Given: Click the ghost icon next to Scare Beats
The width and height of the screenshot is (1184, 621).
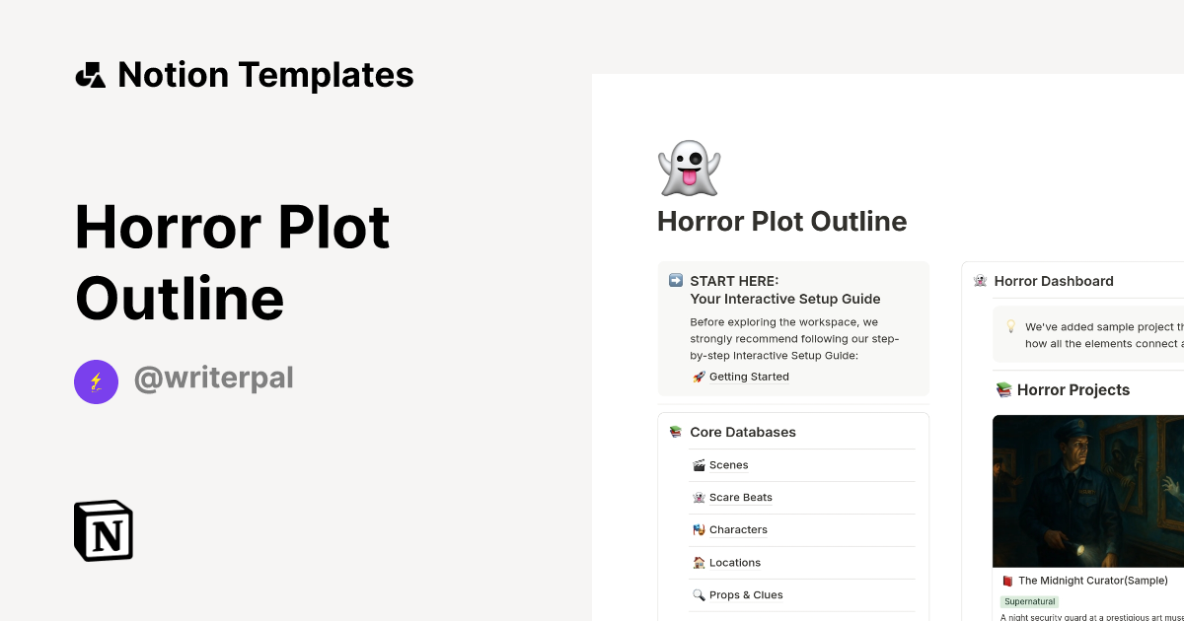Looking at the screenshot, I should (699, 497).
